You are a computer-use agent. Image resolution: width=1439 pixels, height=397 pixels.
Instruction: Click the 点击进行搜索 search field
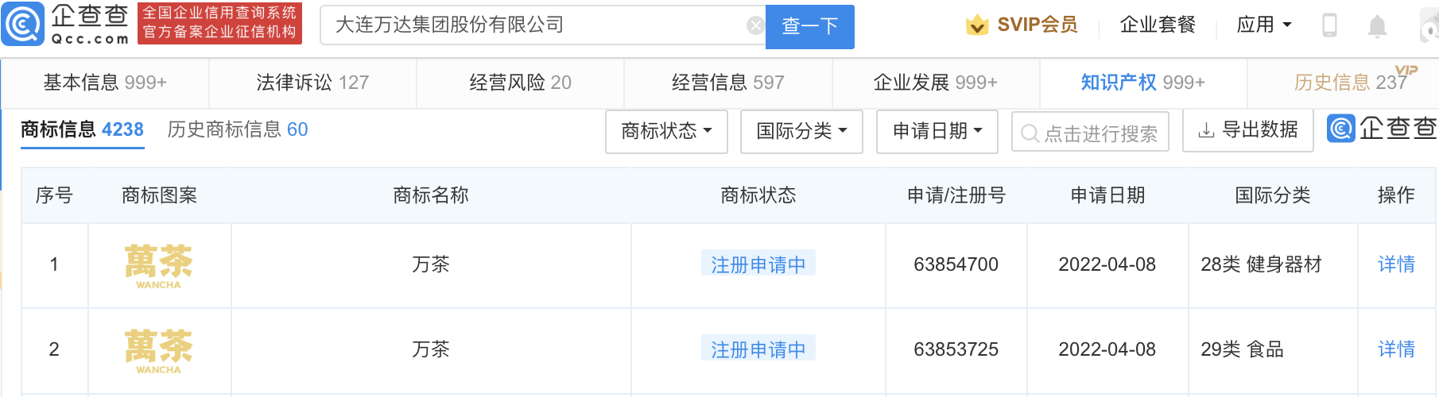[x=1090, y=132]
